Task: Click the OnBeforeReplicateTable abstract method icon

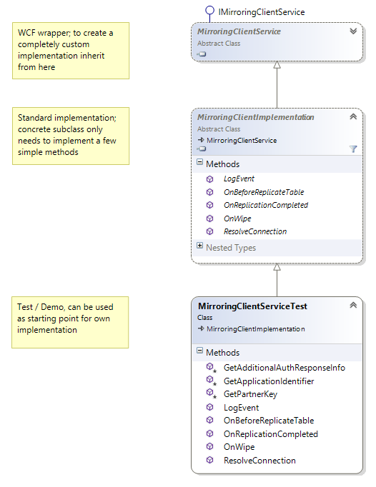Action: tap(210, 192)
